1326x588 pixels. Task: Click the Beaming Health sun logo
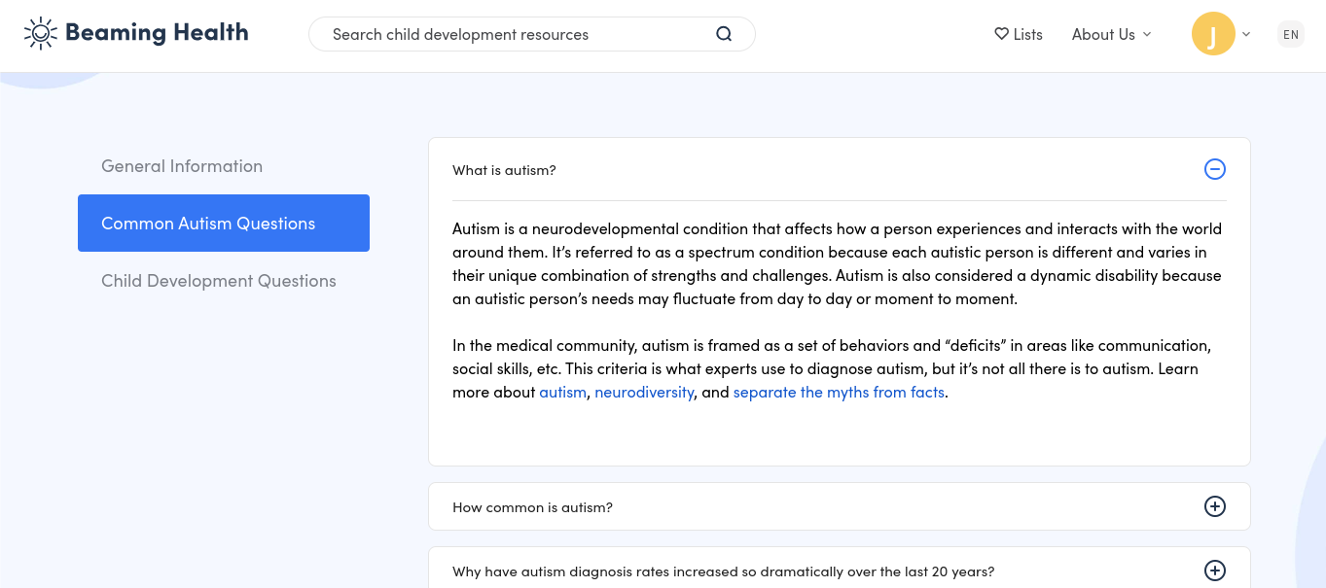coord(40,34)
